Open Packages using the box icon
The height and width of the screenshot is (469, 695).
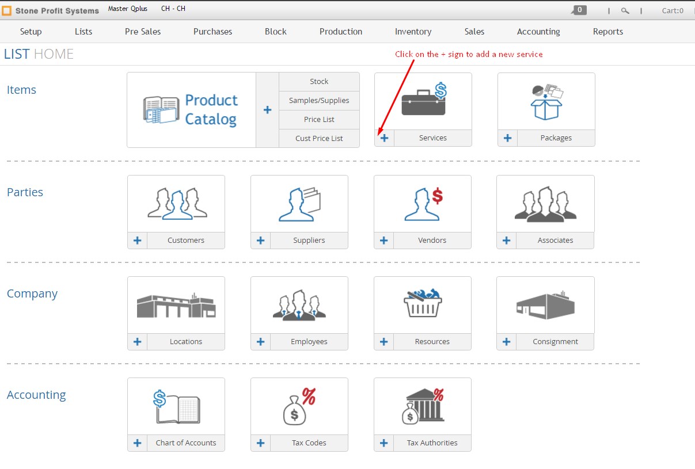coord(545,101)
